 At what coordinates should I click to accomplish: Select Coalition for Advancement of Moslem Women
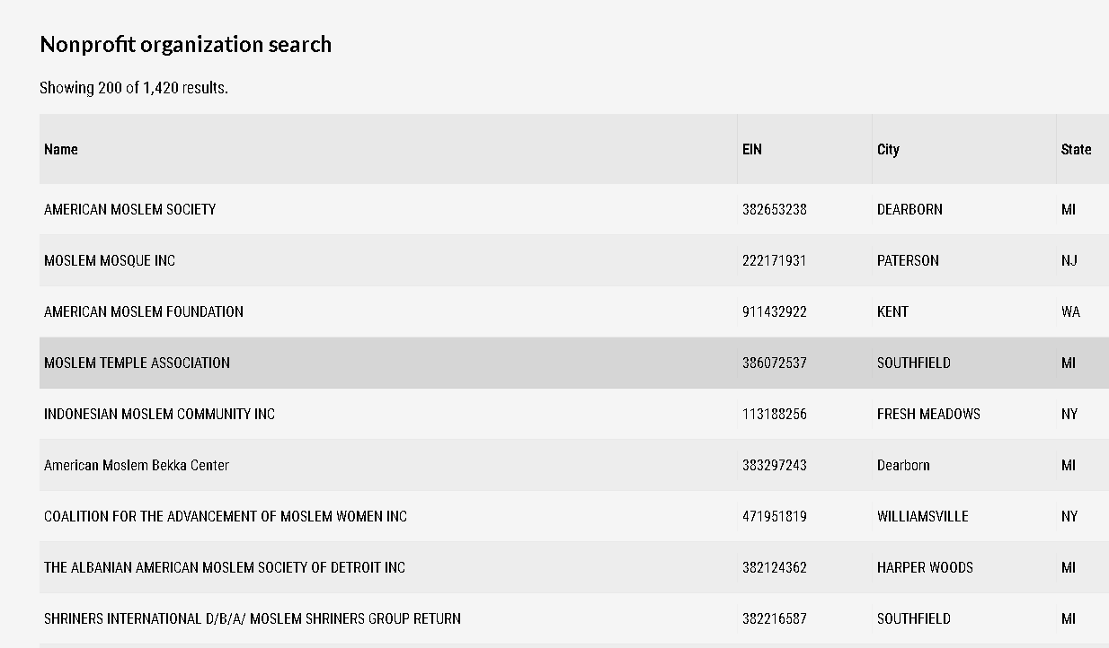tap(226, 516)
